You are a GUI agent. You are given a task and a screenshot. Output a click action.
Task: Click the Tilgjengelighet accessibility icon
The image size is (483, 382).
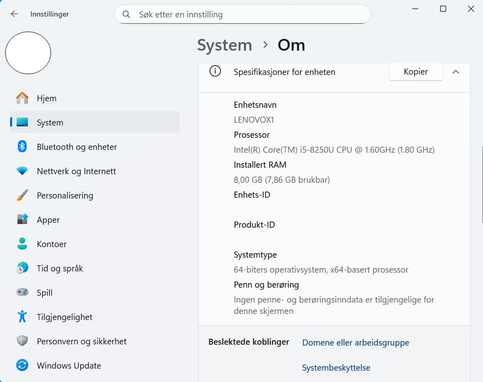tap(22, 317)
